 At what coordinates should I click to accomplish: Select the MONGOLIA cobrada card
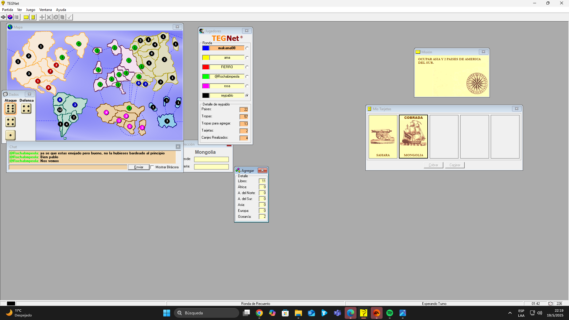click(413, 137)
